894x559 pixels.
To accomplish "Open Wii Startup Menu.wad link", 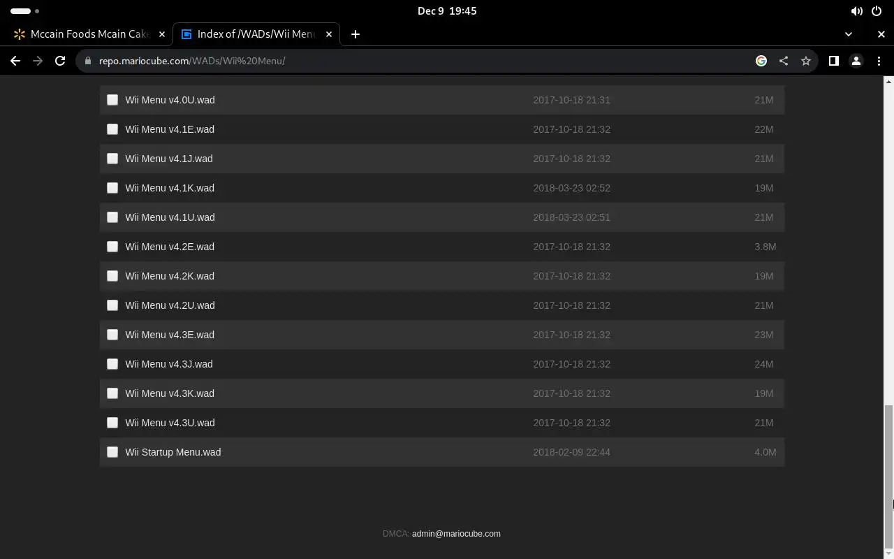I will coord(173,452).
